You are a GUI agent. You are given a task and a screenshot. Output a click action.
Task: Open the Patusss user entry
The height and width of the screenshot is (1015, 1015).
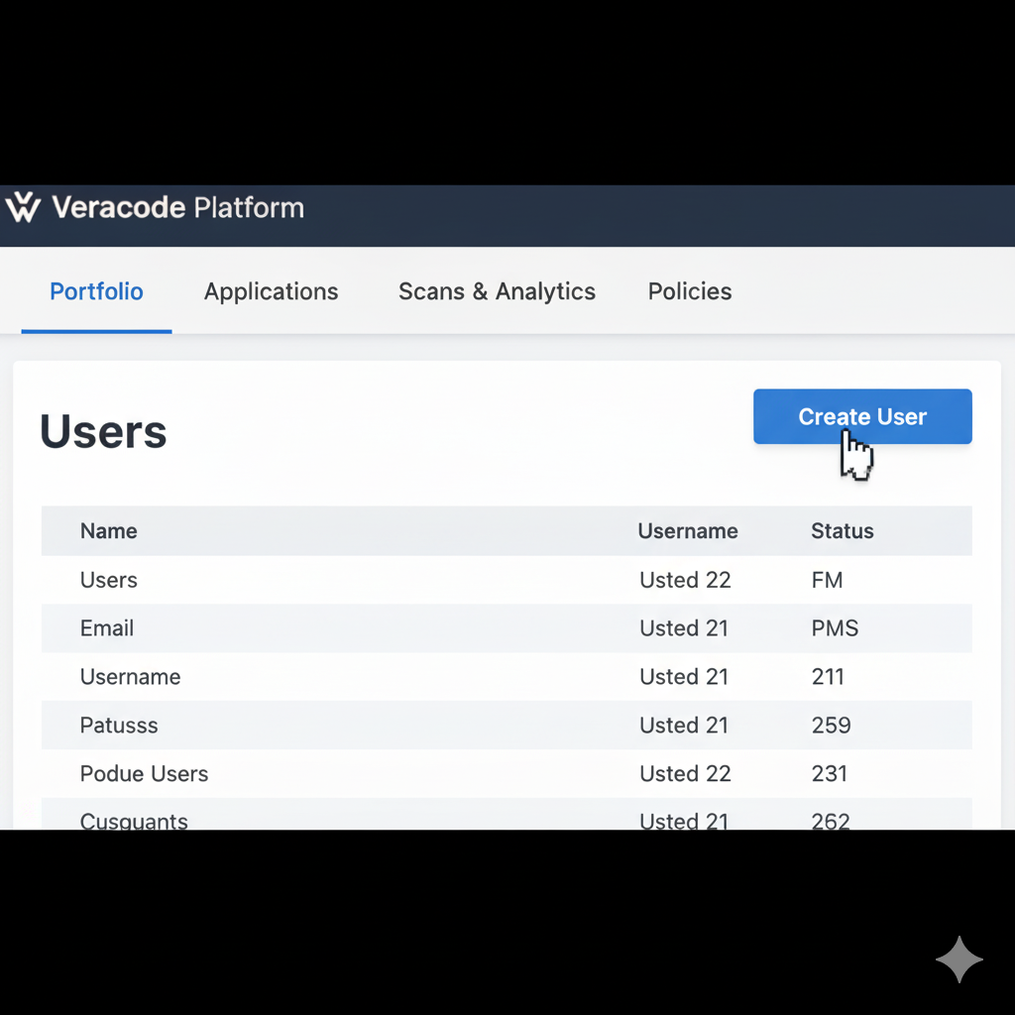(x=119, y=726)
